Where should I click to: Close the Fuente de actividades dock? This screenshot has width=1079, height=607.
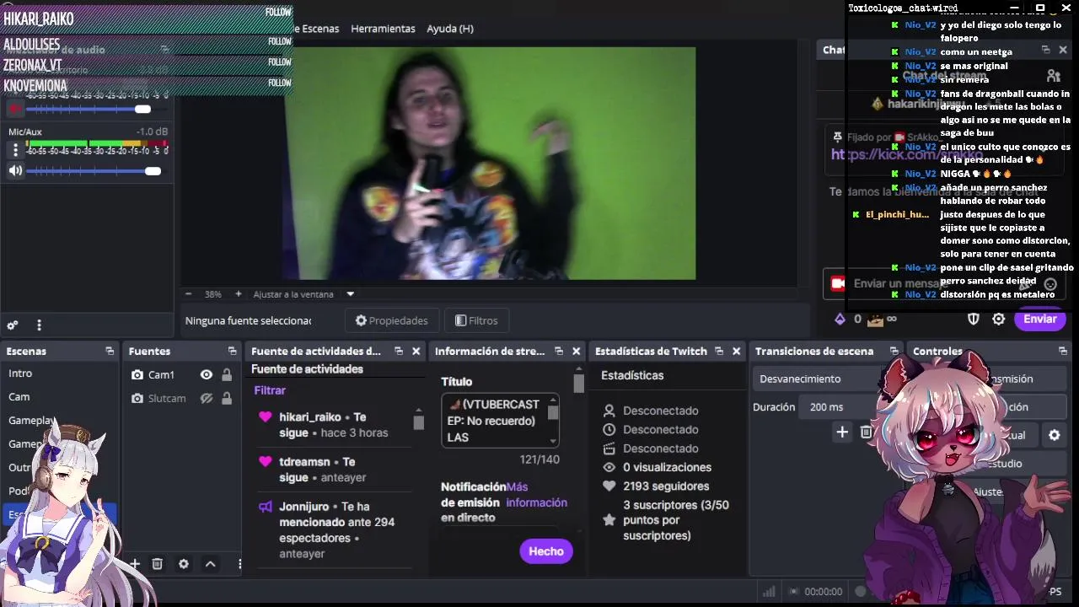point(416,352)
